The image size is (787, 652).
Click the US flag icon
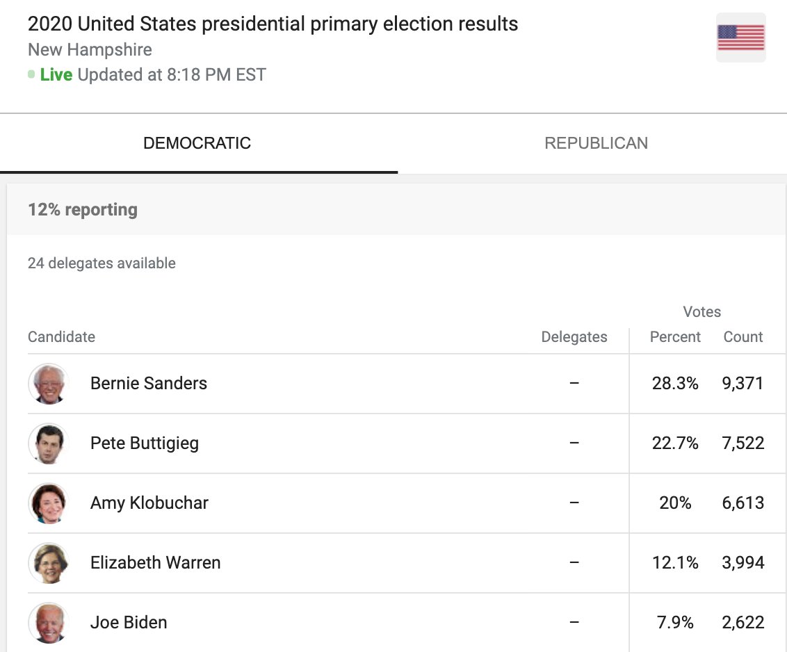point(740,38)
